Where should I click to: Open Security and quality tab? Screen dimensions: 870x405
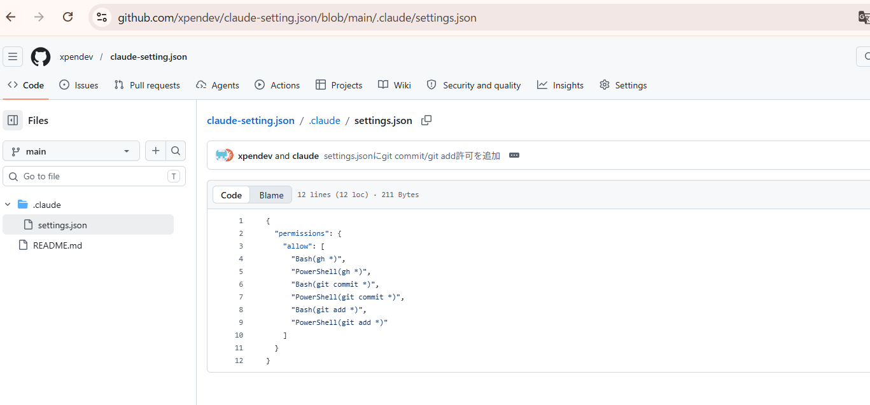tap(474, 85)
